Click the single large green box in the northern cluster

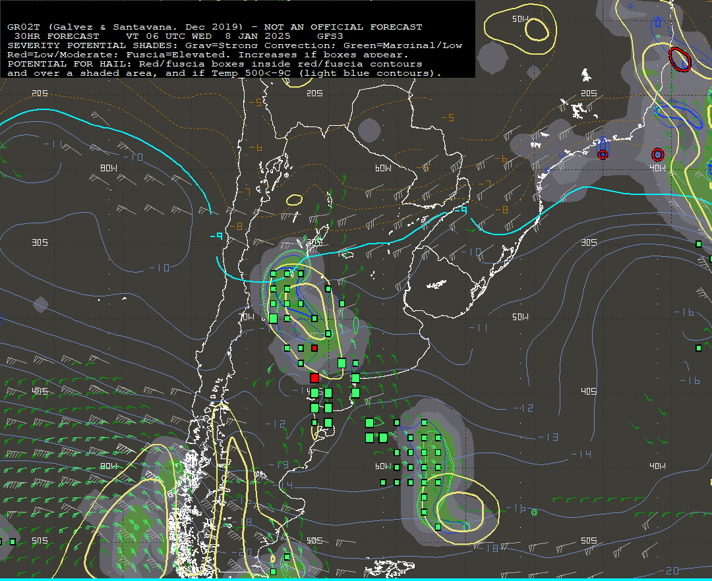(x=274, y=318)
